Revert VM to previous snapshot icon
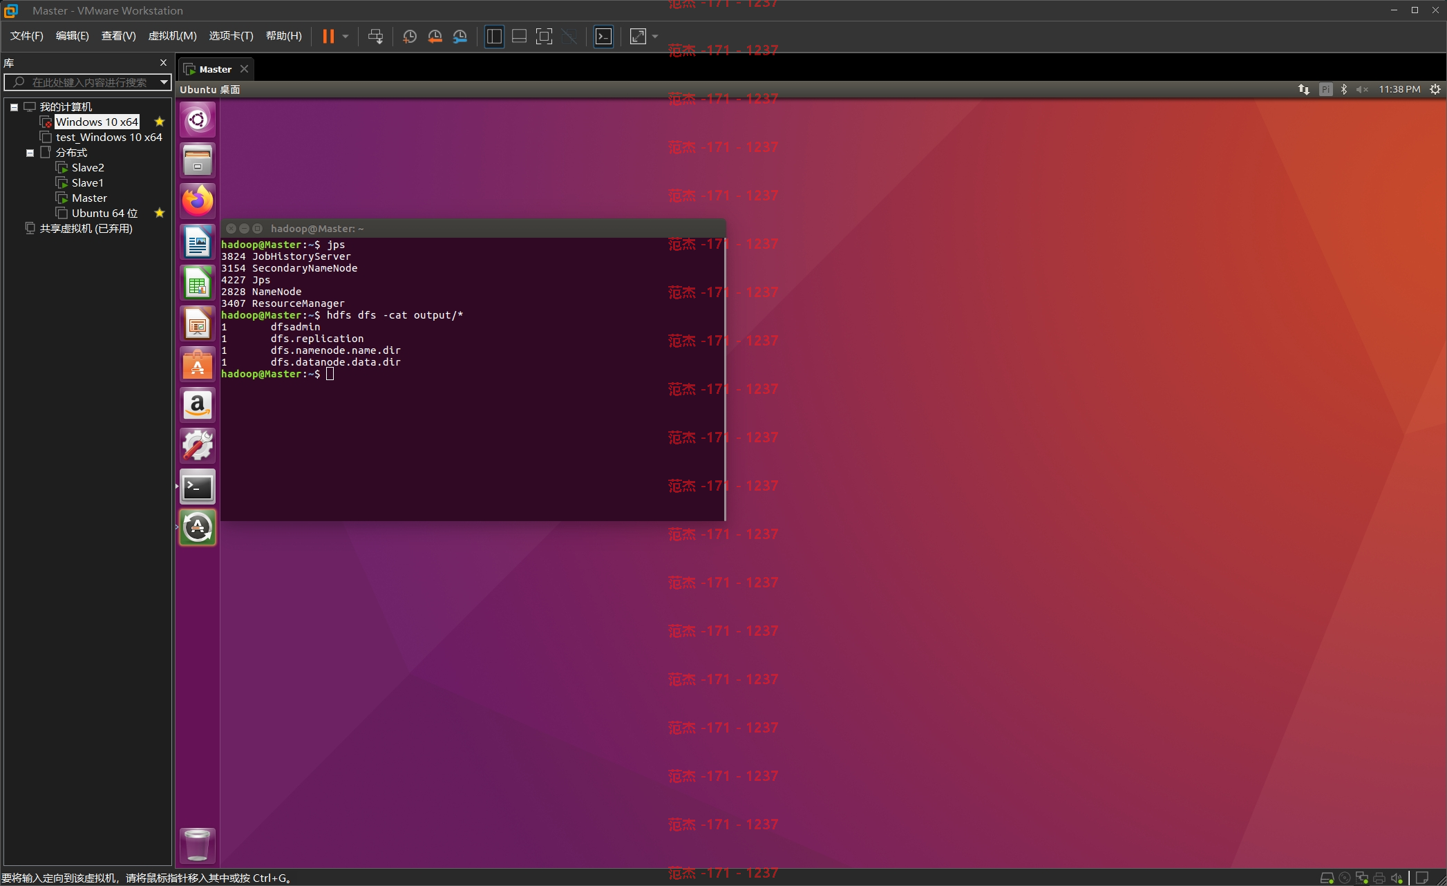This screenshot has height=886, width=1447. (435, 36)
